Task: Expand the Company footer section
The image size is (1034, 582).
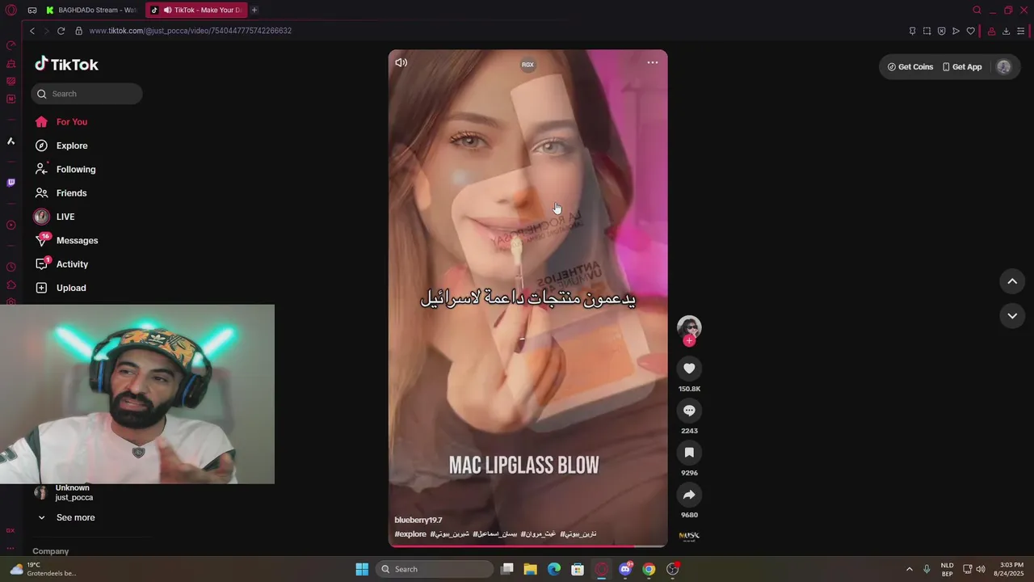Action: (x=51, y=551)
